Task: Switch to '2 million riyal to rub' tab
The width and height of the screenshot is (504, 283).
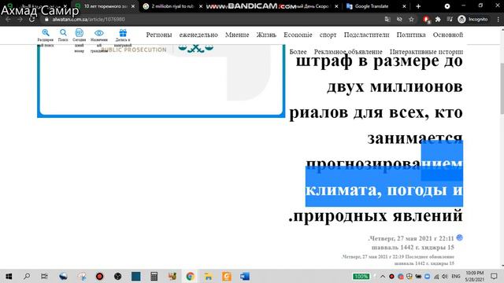Action: (x=172, y=6)
